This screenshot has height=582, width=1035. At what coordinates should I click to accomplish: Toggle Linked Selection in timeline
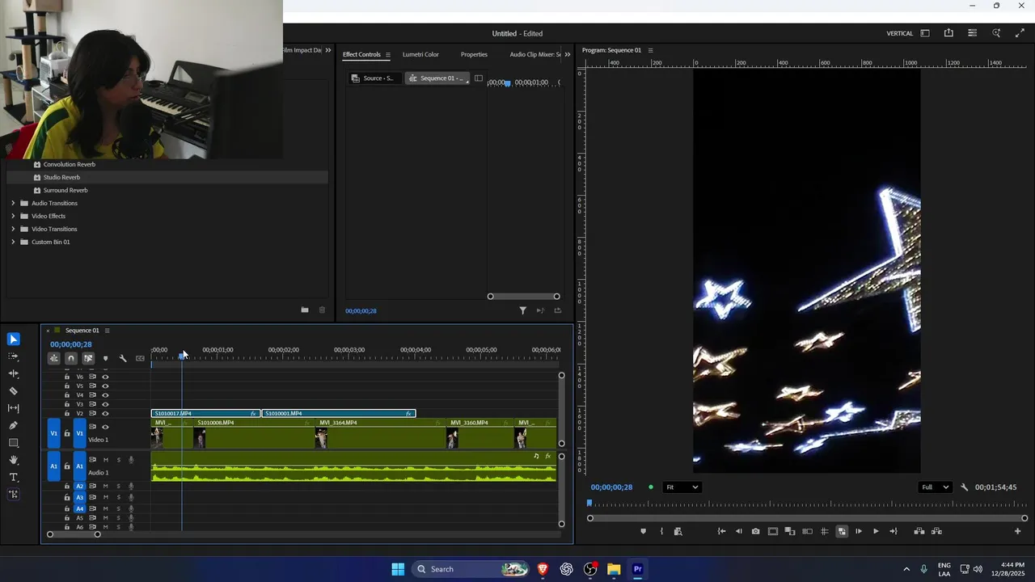pos(88,358)
